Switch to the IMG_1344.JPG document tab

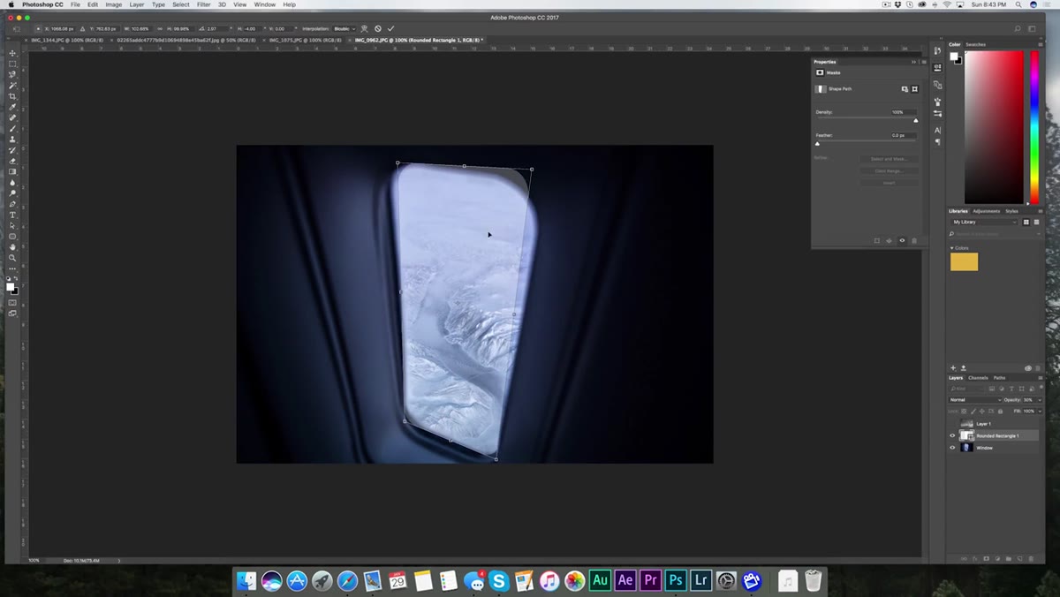(66, 40)
